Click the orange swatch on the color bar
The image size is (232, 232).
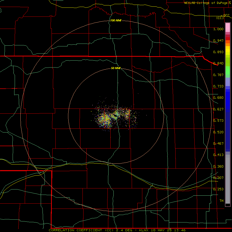pyautogui.click(x=228, y=45)
